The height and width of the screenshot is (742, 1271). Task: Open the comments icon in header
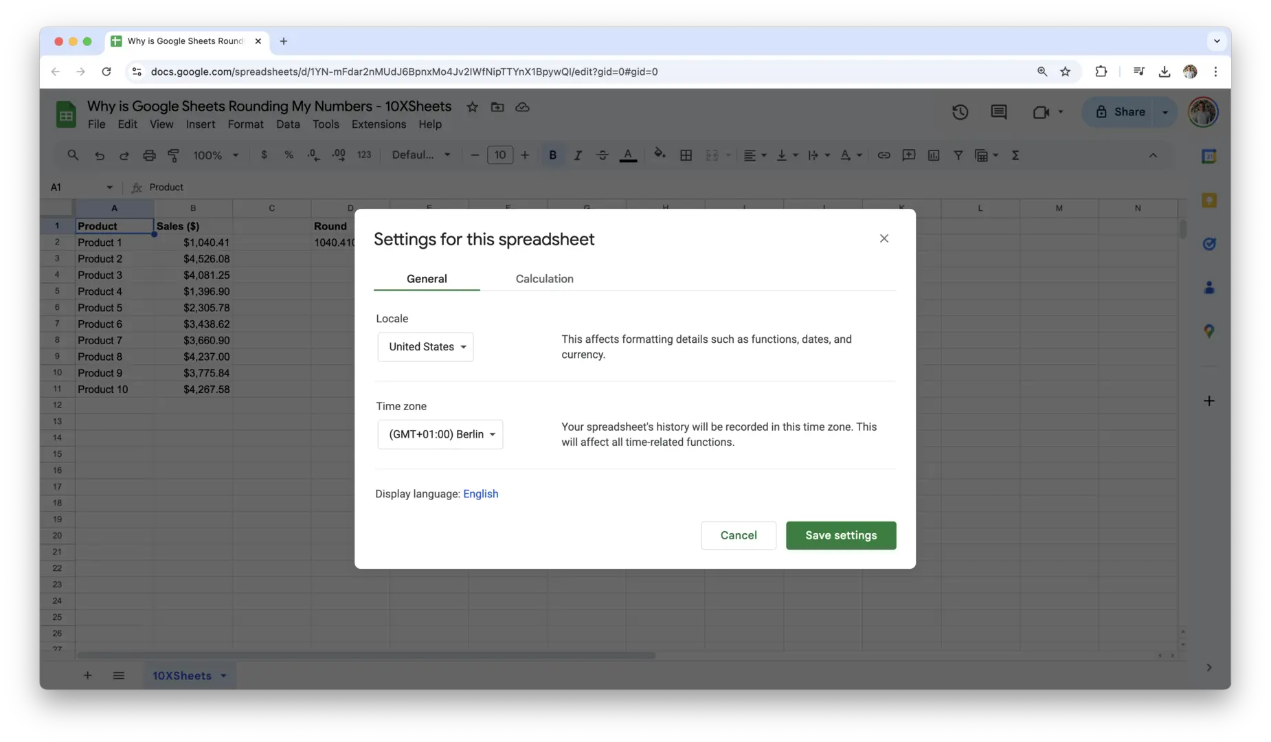pyautogui.click(x=998, y=112)
